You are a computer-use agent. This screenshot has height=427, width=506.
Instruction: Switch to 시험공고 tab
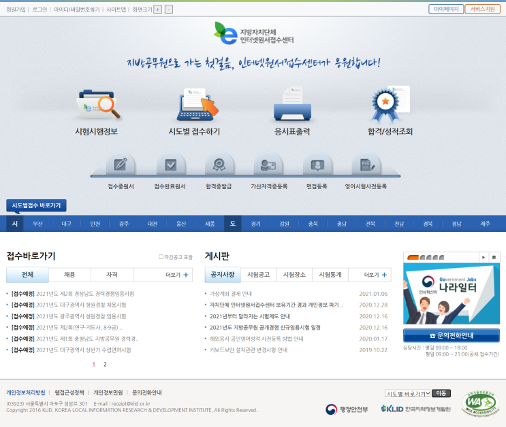pos(259,275)
